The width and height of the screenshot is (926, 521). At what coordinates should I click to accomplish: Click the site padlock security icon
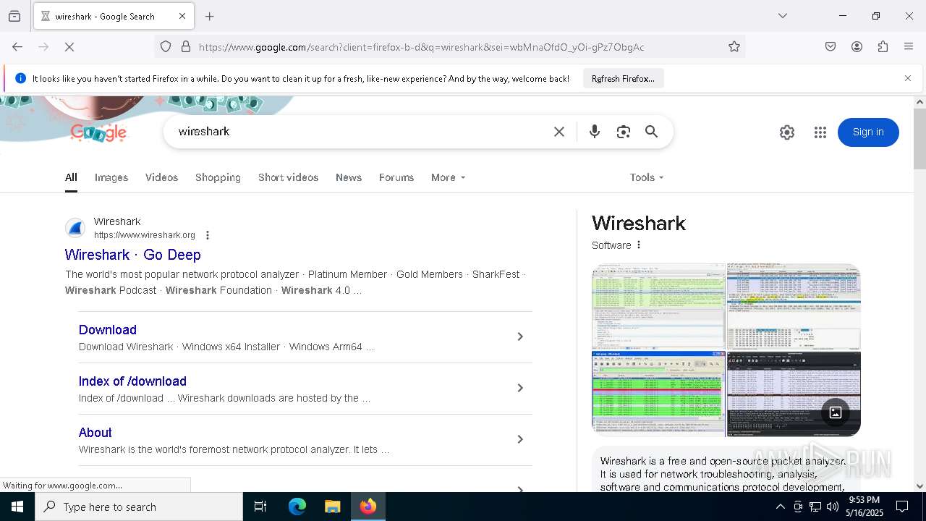point(186,47)
